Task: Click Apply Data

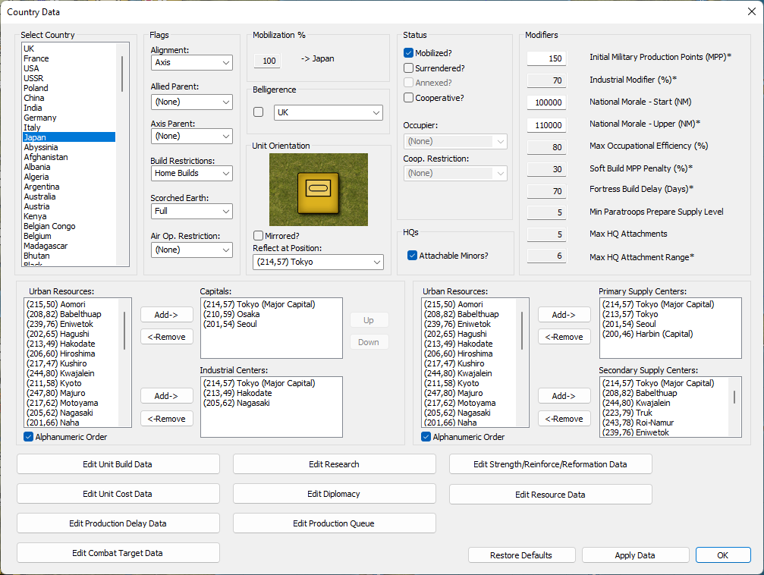Action: 635,555
